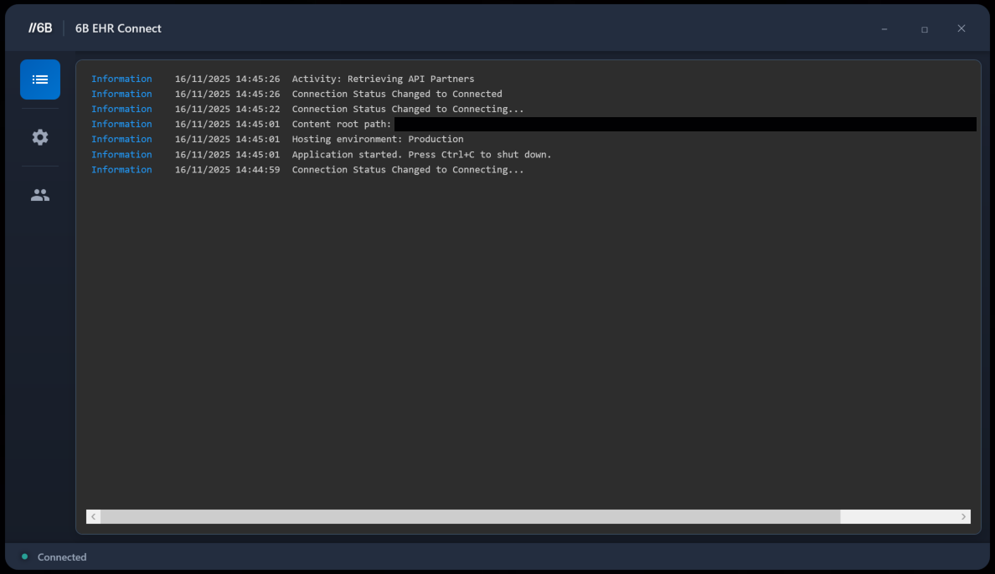Image resolution: width=995 pixels, height=574 pixels.
Task: Select the "Changed to Connected" log message
Action: tap(396, 94)
